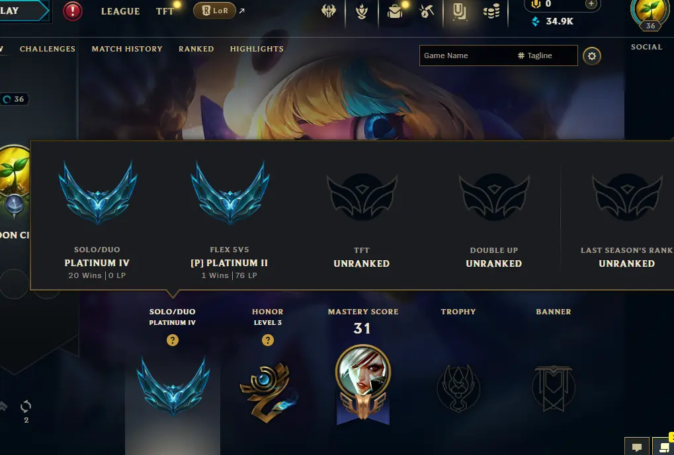Click the settings gear beside the search field
The image size is (674, 455).
click(592, 55)
